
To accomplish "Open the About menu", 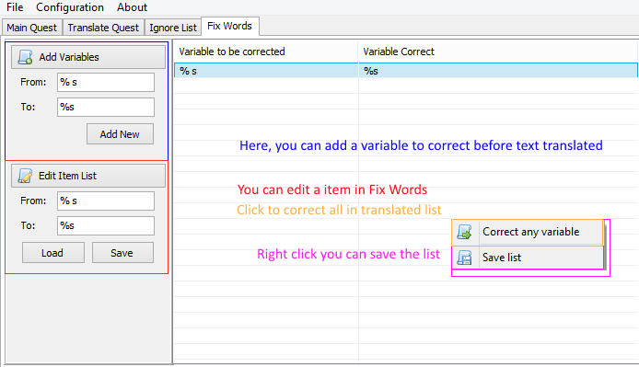I will tap(132, 7).
